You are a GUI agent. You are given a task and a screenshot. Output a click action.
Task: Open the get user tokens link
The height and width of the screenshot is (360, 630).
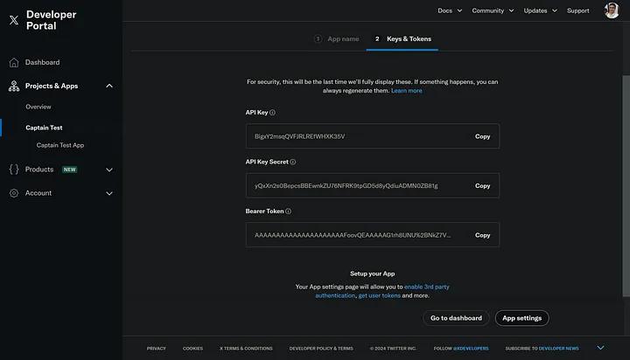coord(379,296)
